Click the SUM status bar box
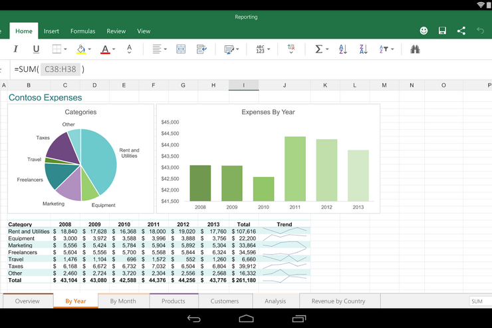The image size is (492, 328). [x=481, y=301]
